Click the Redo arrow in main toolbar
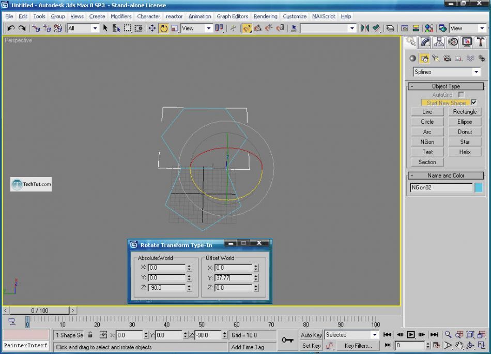The height and width of the screenshot is (354, 491). [x=22, y=28]
